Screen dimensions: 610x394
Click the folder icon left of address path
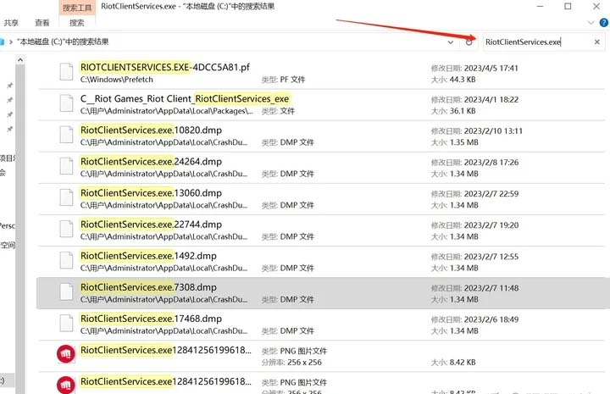pyautogui.click(x=2, y=42)
